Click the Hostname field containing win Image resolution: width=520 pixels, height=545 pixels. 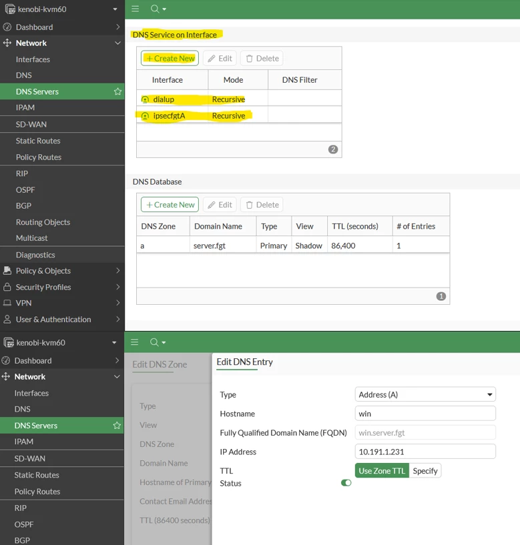point(425,414)
